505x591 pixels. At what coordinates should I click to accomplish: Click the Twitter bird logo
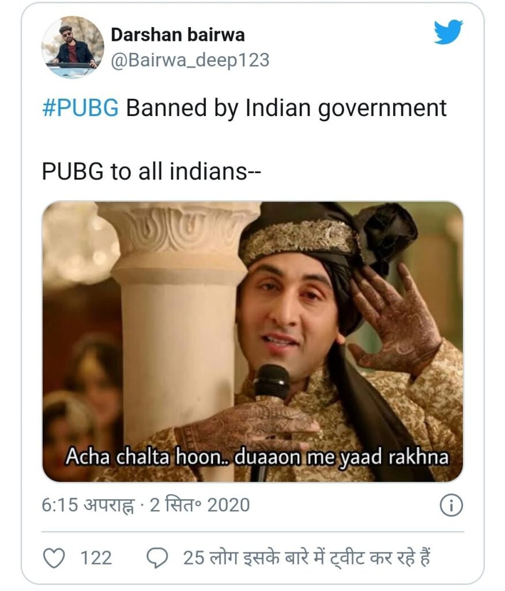coord(448,32)
